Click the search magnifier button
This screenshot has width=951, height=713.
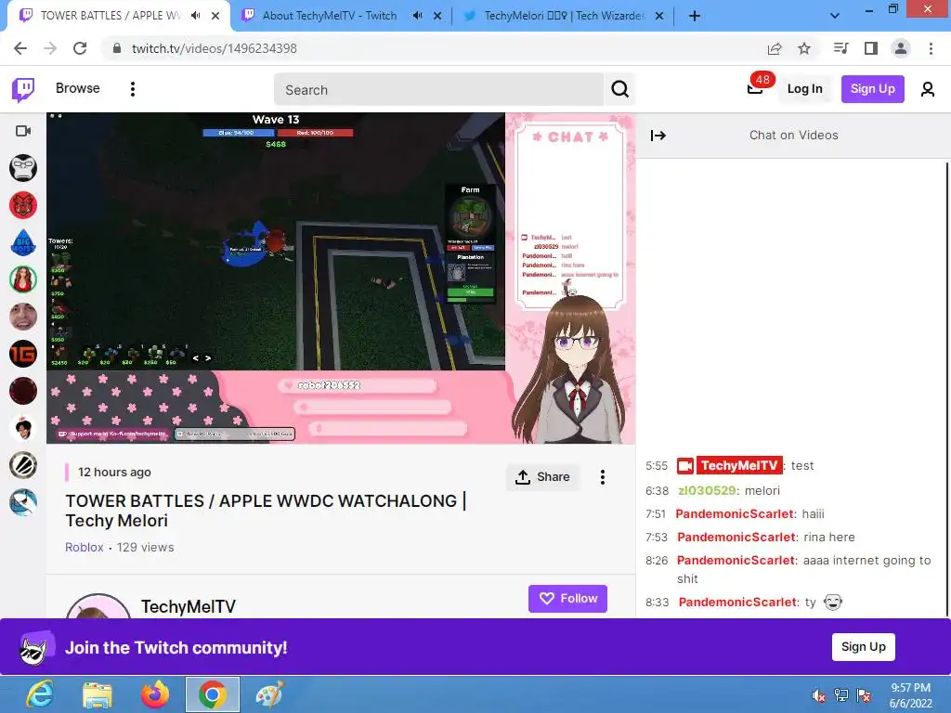coord(619,89)
